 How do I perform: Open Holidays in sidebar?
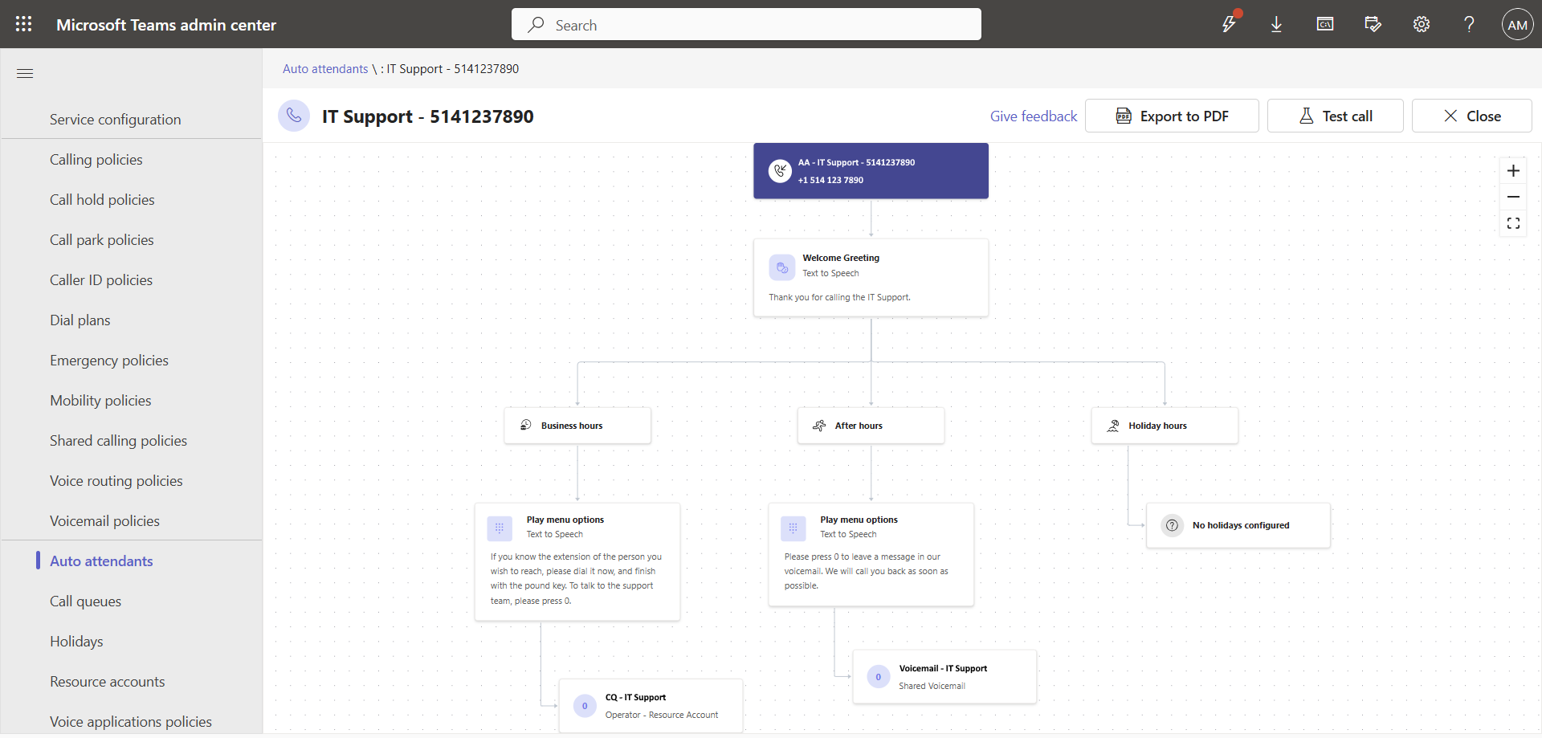pos(76,641)
